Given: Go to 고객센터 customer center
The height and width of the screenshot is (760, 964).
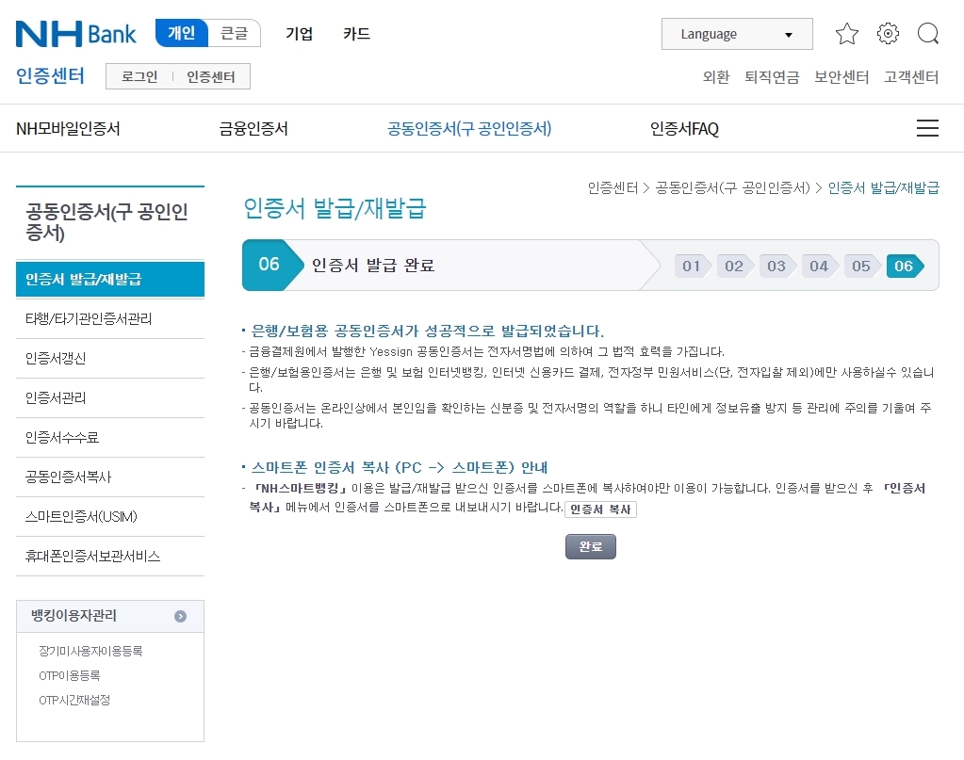Looking at the screenshot, I should pos(910,78).
